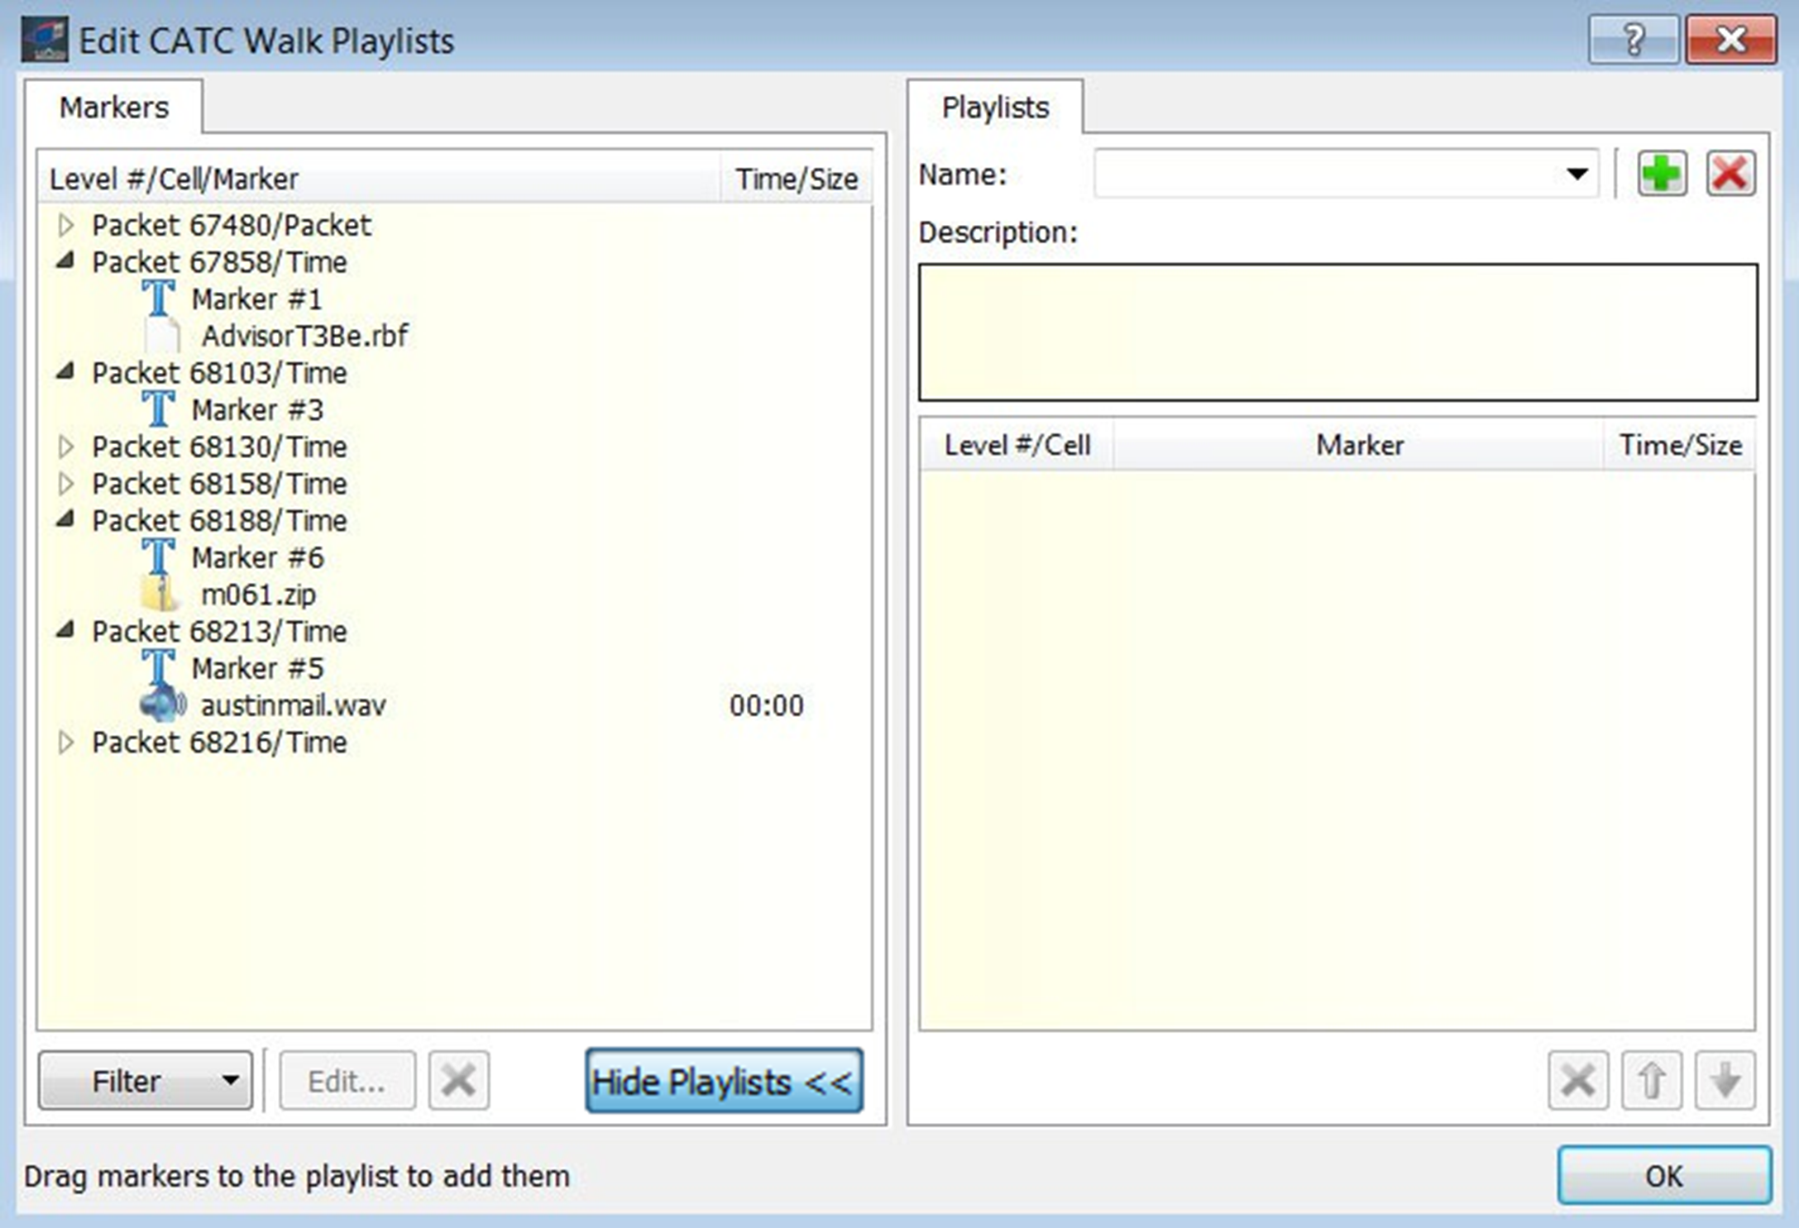Click the text marker icon for Marker #3
The height and width of the screenshot is (1228, 1799).
(x=158, y=409)
